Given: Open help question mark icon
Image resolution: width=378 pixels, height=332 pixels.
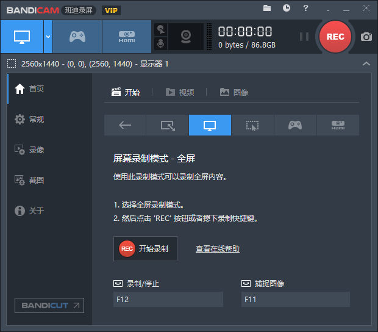Looking at the screenshot, I should pyautogui.click(x=305, y=8).
